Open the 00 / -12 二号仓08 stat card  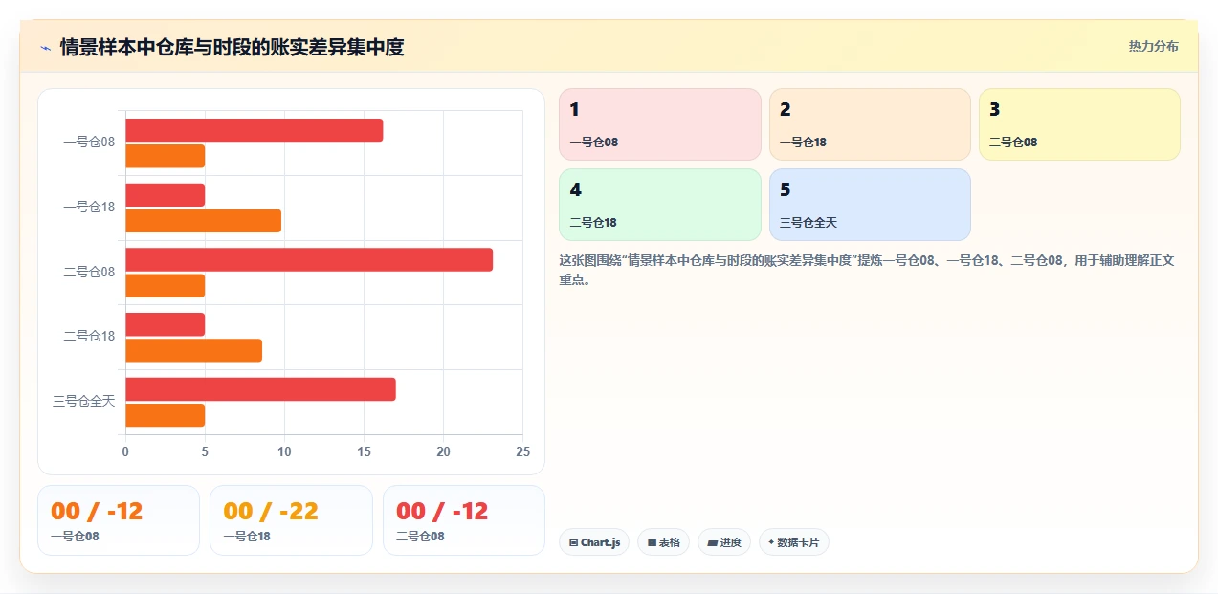464,520
